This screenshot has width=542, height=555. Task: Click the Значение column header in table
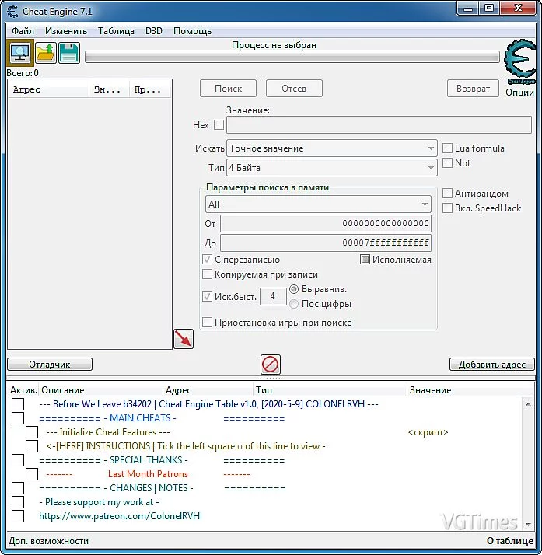coord(470,390)
